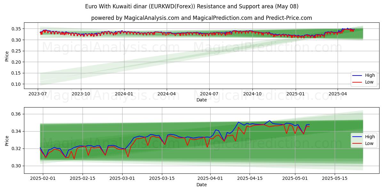Click the 2025-02-15 date tick label
Viewport: 384px width, 192px height.
tap(83, 179)
